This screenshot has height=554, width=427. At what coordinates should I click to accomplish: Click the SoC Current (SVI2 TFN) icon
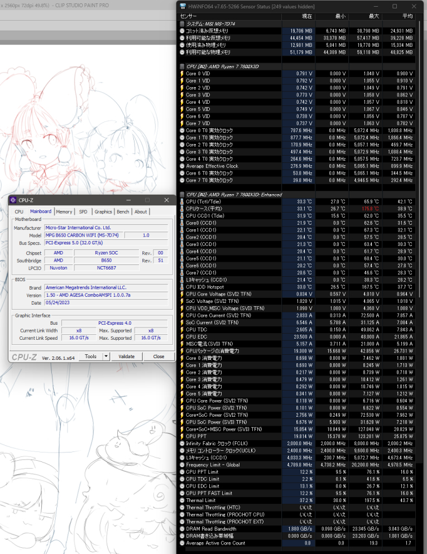182,322
